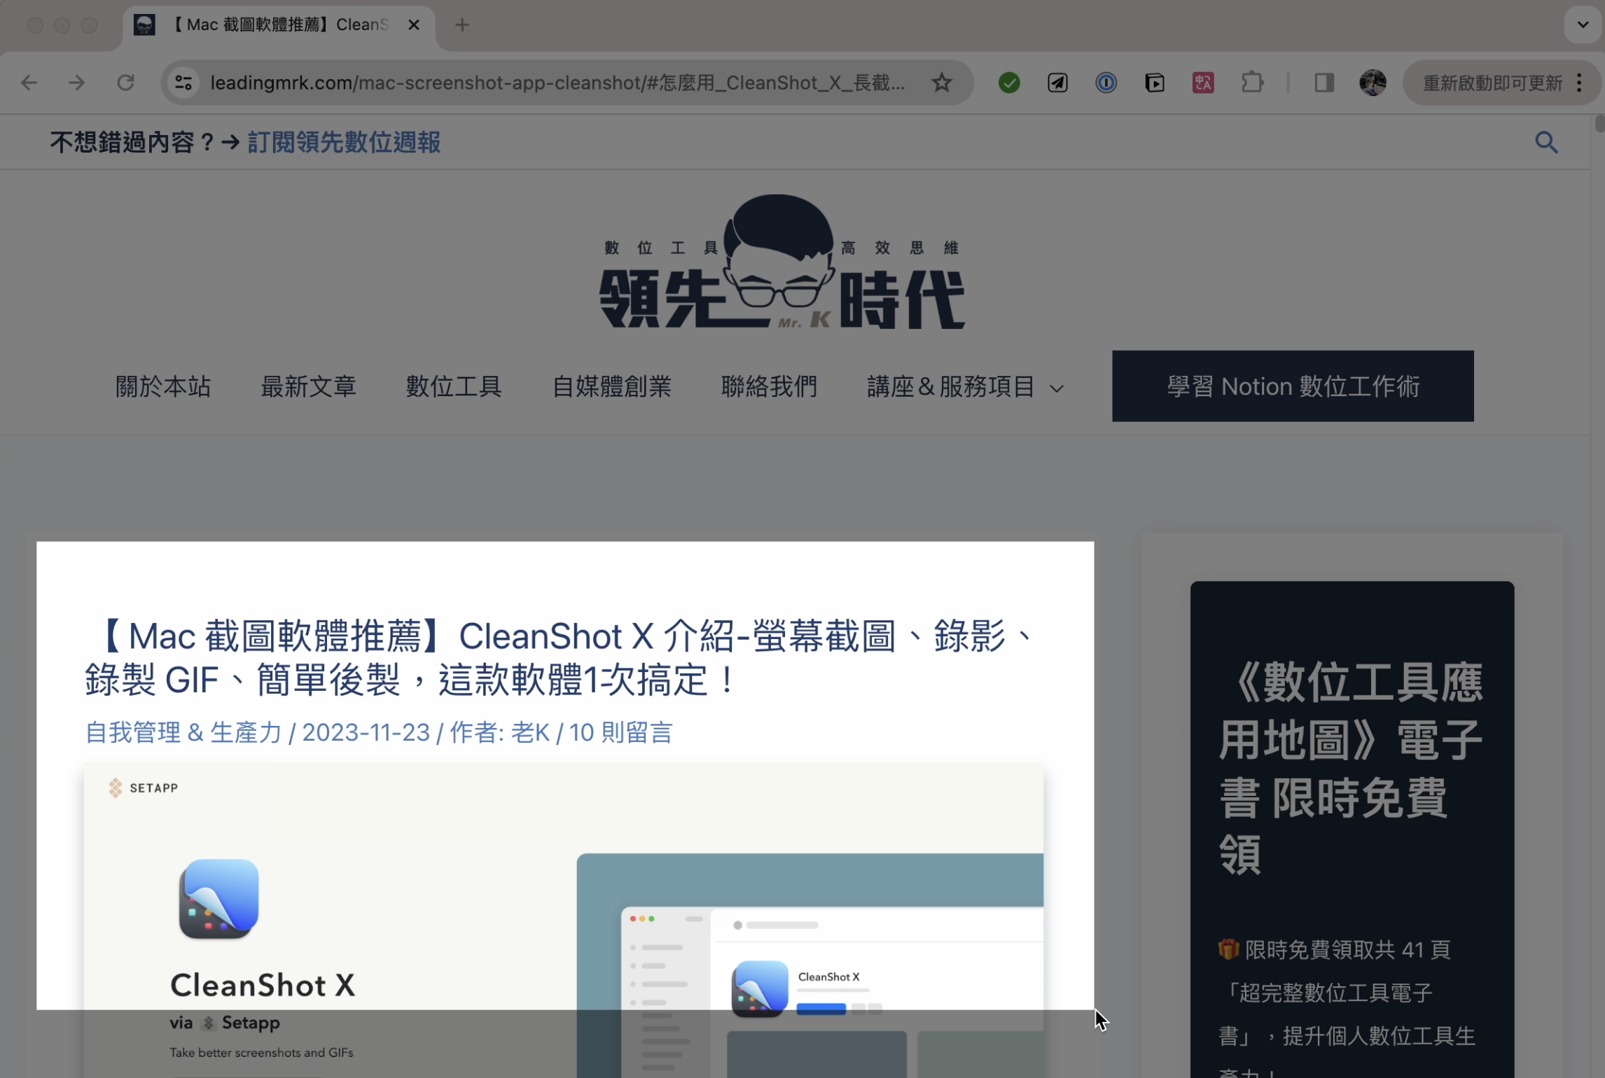Toggle the browser side panel
Image resolution: width=1605 pixels, height=1078 pixels.
[x=1324, y=83]
